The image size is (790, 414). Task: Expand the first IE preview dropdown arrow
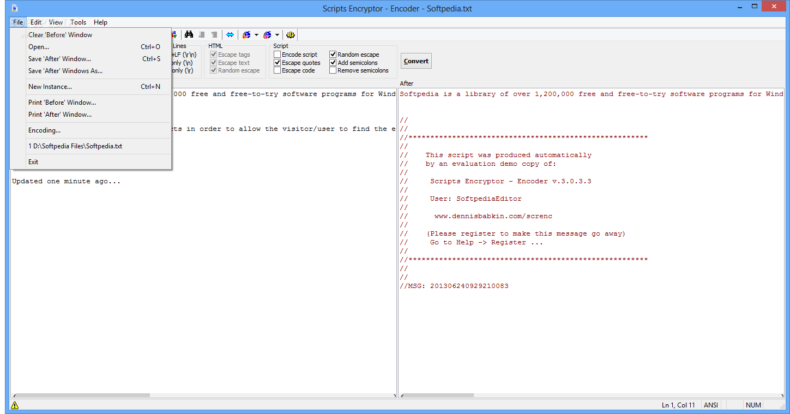256,34
